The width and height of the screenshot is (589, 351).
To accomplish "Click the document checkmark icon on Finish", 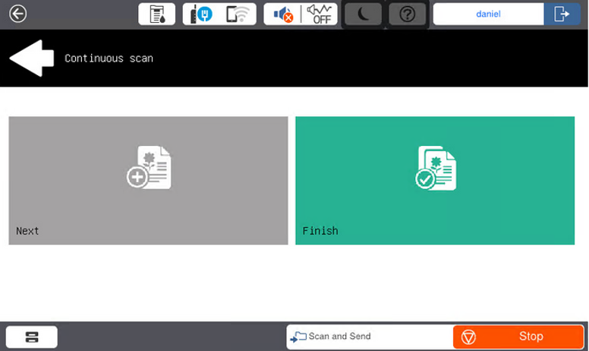I will [x=435, y=168].
